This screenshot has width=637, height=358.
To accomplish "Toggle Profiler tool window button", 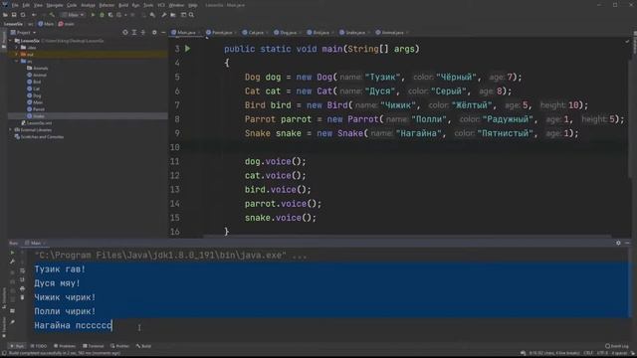I will click(119, 346).
